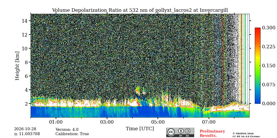Click the 07:00 time tick label
Viewport: 277px width, 138px height.
pyautogui.click(x=209, y=122)
